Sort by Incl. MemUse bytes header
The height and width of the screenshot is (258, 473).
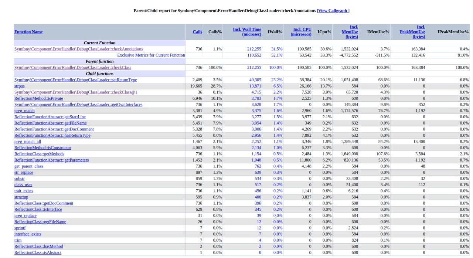pyautogui.click(x=350, y=32)
